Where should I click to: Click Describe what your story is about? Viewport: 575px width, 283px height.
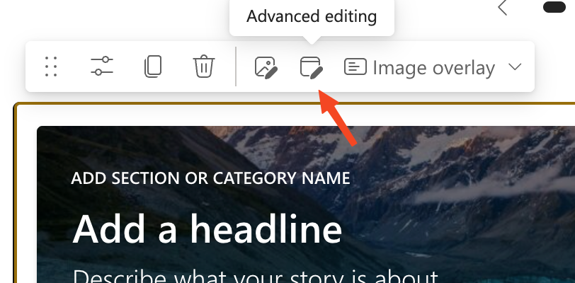[255, 276]
